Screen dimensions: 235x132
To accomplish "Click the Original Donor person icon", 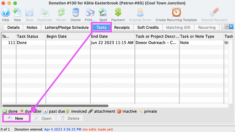I will tap(140, 12).
